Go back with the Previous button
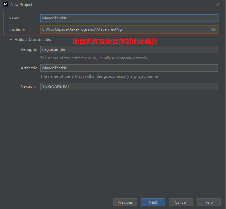 click(x=125, y=202)
